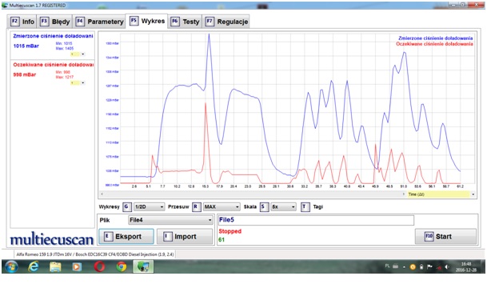487x304 pixels.
Task: Expand the Plik File4 combo box
Action: tap(170, 220)
